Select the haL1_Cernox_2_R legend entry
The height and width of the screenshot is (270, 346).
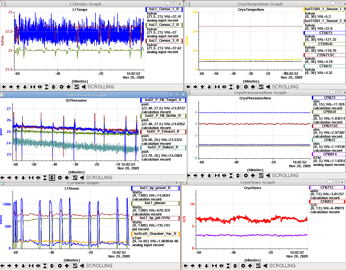[x=164, y=25]
